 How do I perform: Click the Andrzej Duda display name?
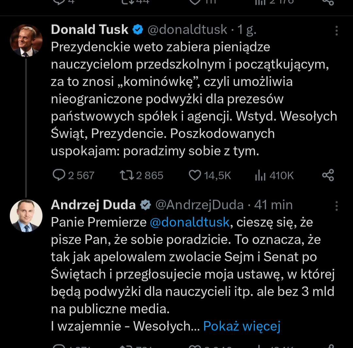(93, 205)
